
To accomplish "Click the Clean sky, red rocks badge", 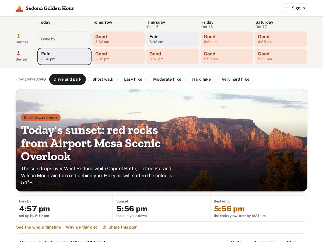I will point(41,118).
